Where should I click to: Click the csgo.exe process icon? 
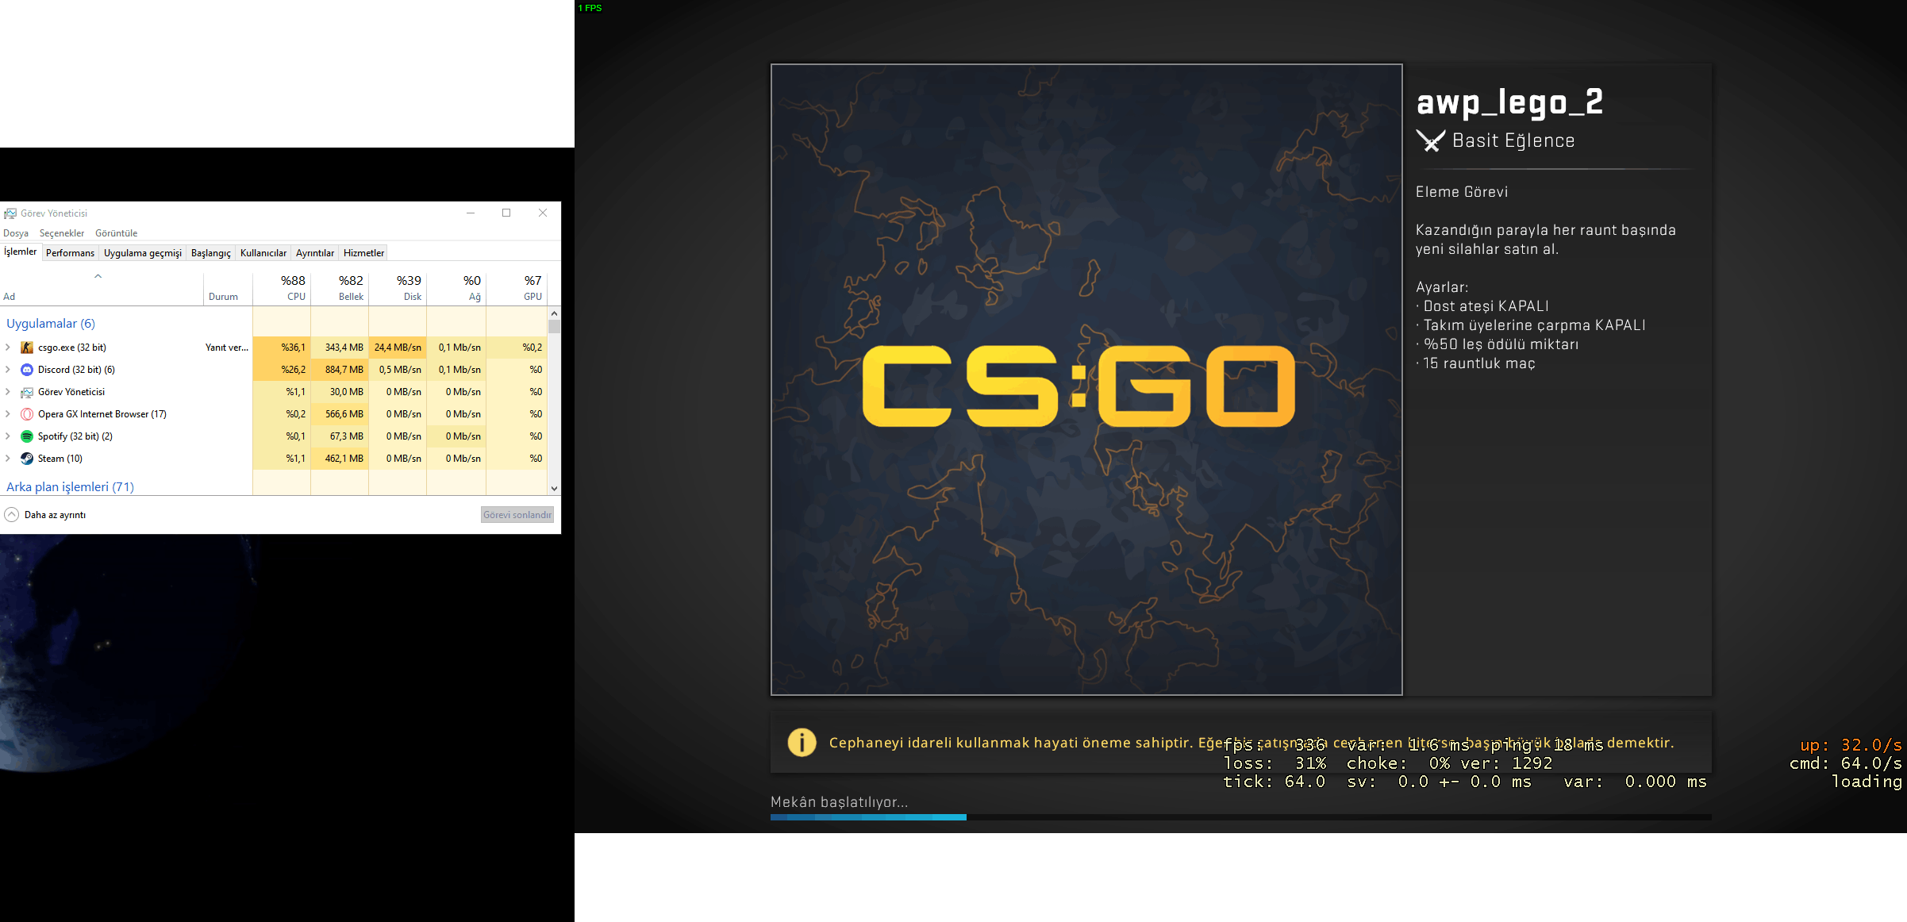(x=27, y=348)
